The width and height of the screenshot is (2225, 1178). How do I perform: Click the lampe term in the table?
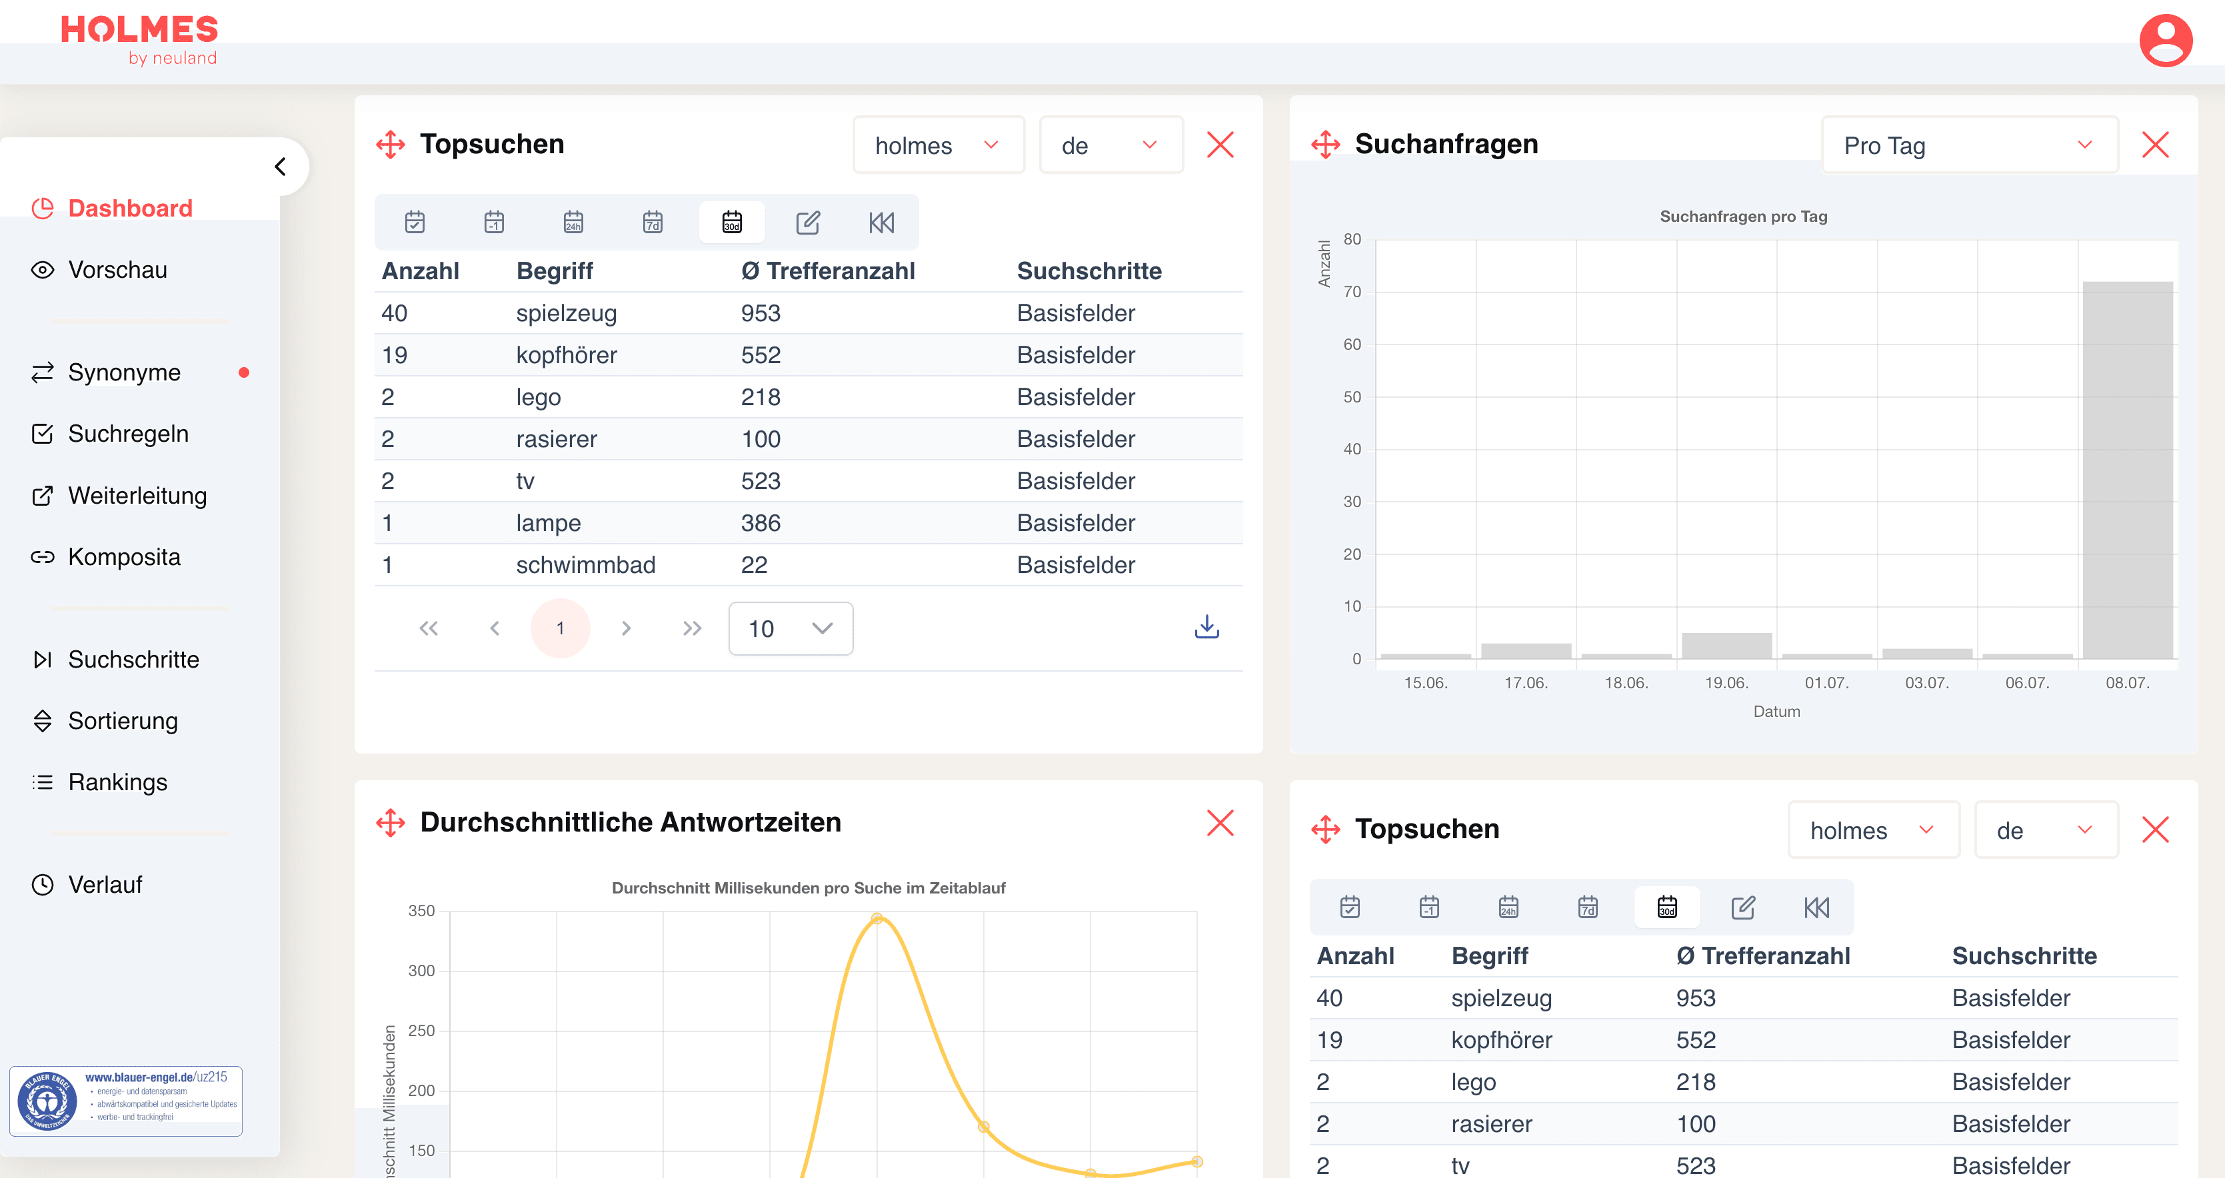click(x=549, y=522)
